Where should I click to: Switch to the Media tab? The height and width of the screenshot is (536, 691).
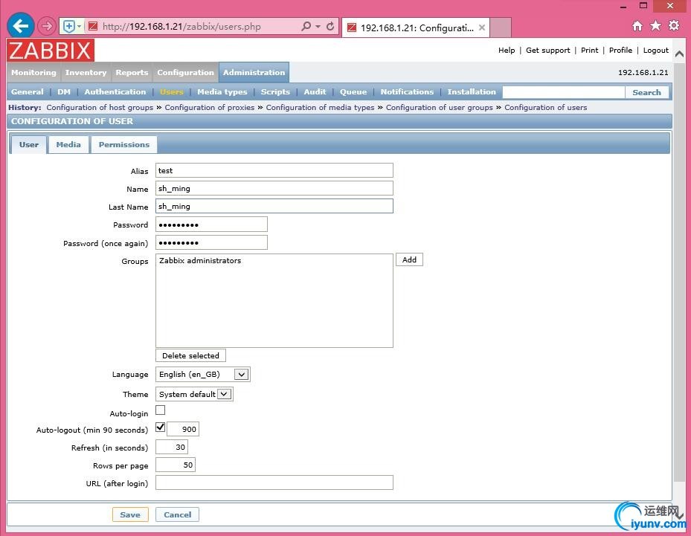68,144
